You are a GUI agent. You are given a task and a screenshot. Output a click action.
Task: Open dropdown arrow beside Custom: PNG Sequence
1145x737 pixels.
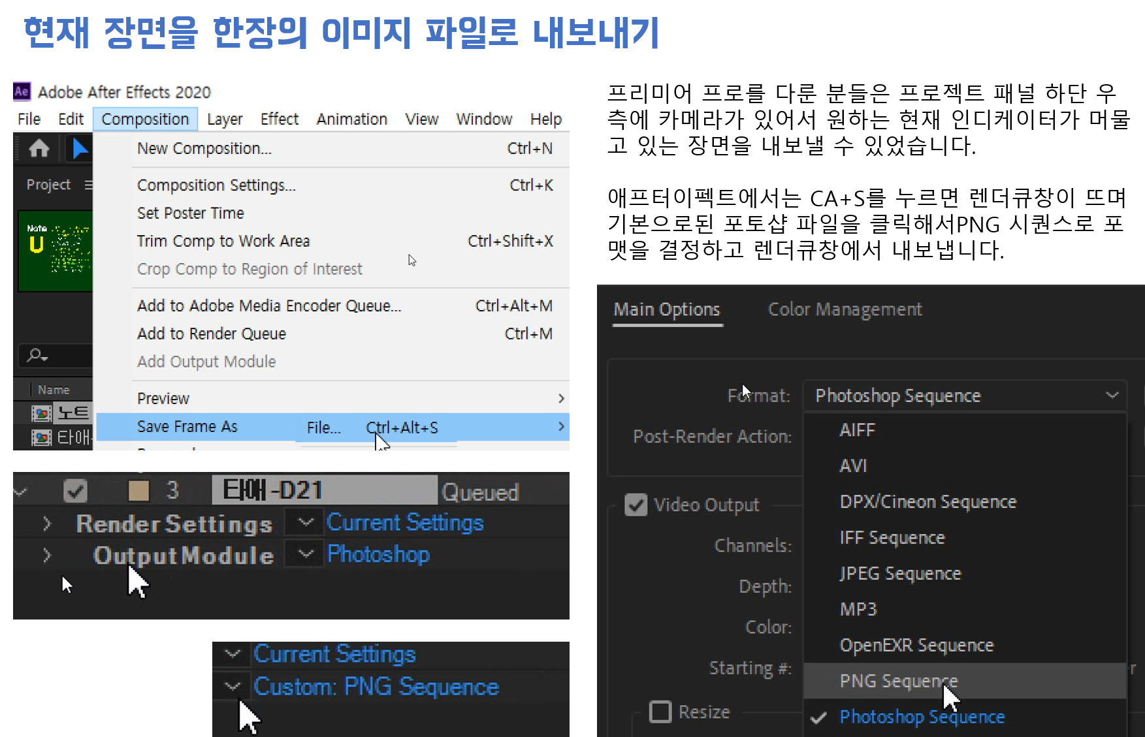(x=232, y=686)
